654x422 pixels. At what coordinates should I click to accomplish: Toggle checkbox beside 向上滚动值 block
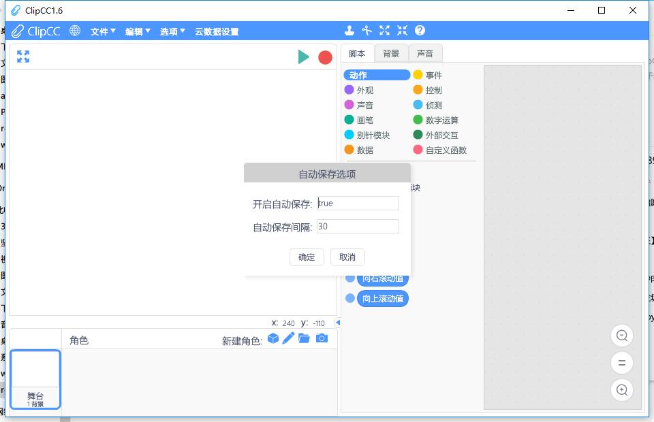pyautogui.click(x=350, y=298)
